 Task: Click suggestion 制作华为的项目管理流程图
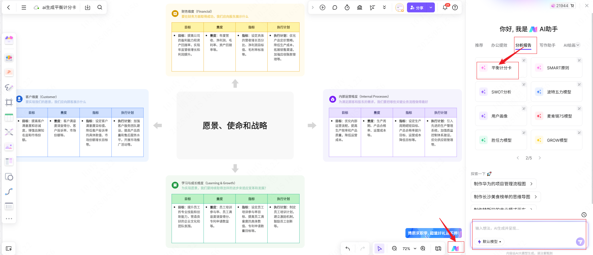click(504, 184)
